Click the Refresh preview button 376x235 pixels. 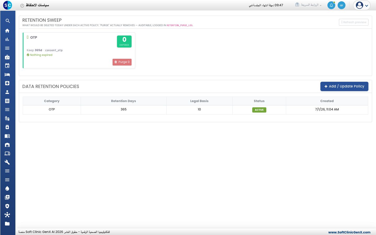354,22
